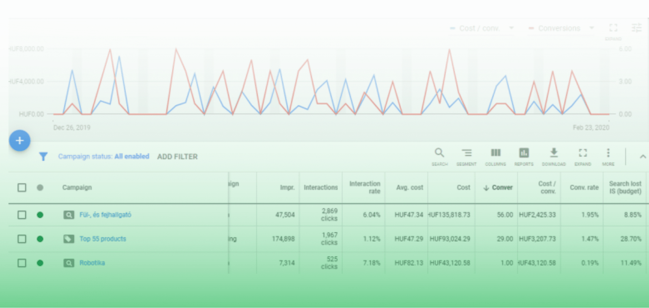This screenshot has height=308, width=649.
Task: Select the 47,504 impressions cell
Action: click(x=285, y=215)
